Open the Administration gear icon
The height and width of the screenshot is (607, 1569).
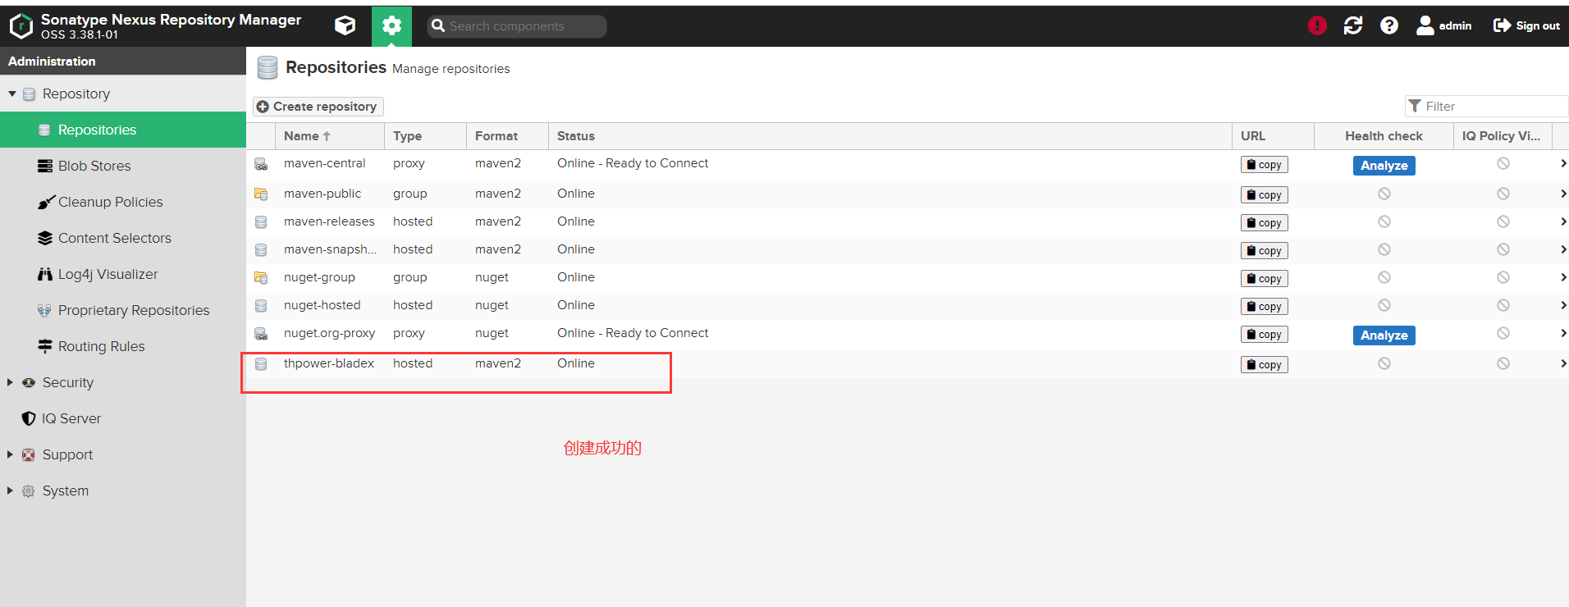(x=391, y=26)
